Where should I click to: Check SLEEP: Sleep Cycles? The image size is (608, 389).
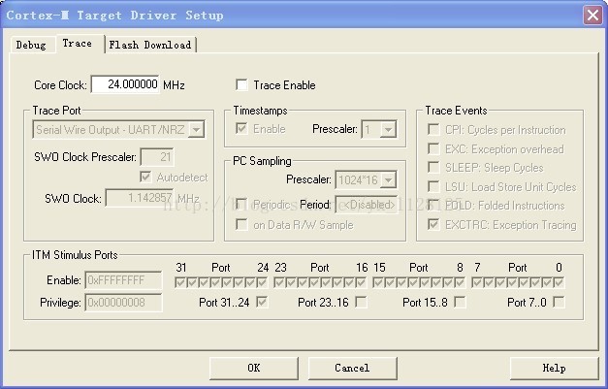point(433,167)
